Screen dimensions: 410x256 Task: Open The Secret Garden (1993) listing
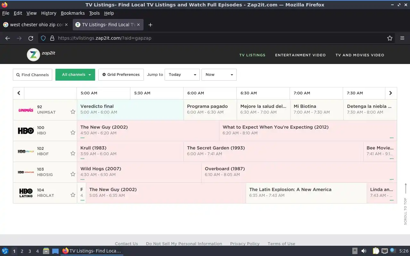(274, 151)
